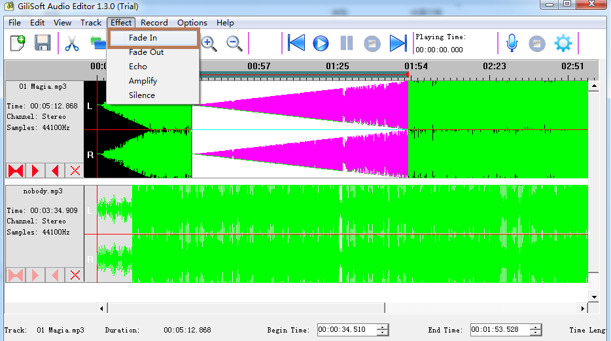This screenshot has height=341, width=611.
Task: Open settings with the blue gear icon
Action: point(563,43)
